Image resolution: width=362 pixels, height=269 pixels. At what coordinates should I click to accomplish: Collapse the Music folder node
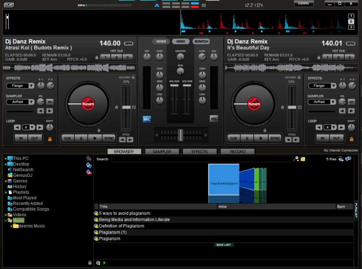point(6,221)
